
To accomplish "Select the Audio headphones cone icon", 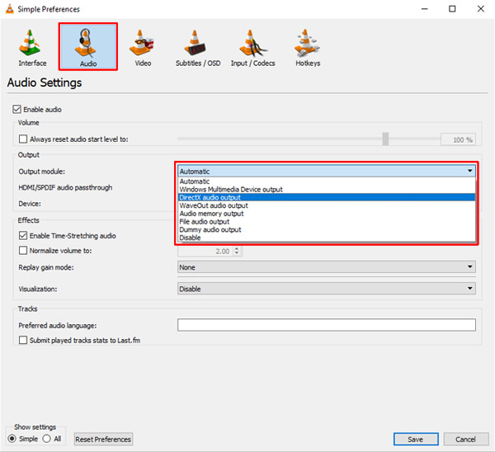I will (x=85, y=43).
